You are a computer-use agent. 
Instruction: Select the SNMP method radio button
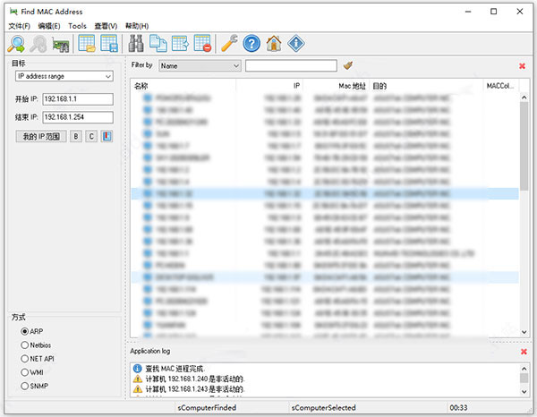[25, 386]
